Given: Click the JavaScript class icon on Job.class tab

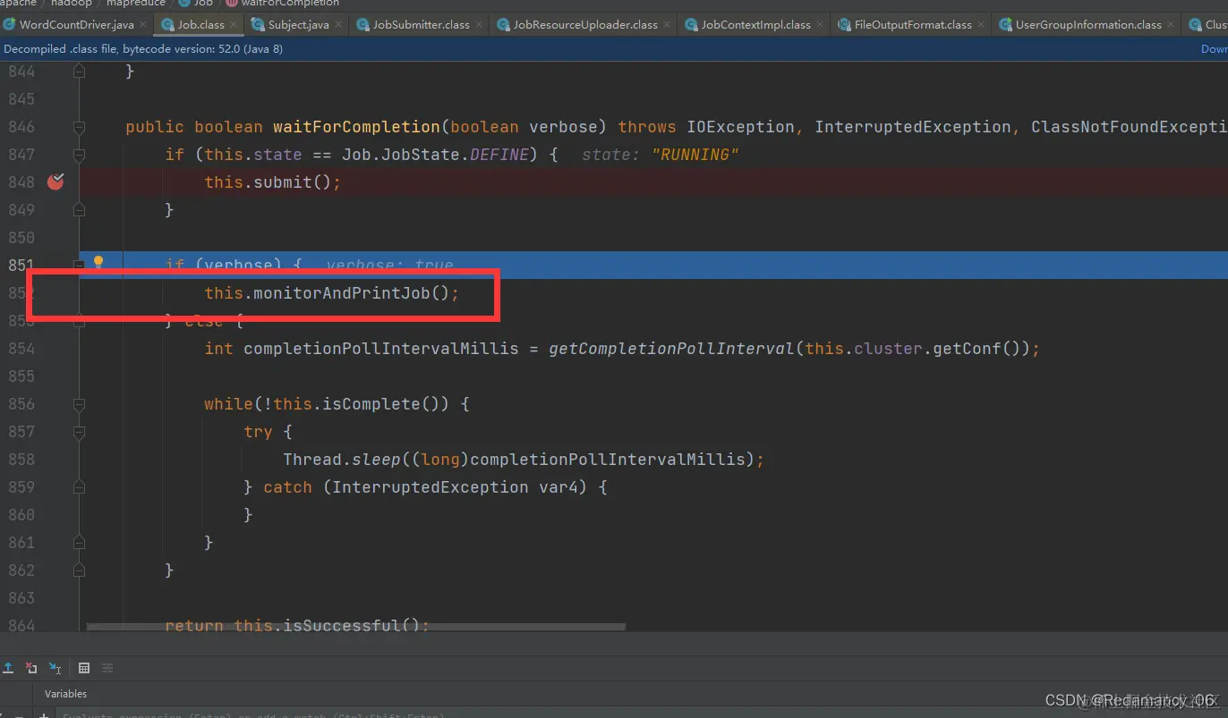Looking at the screenshot, I should 167,25.
